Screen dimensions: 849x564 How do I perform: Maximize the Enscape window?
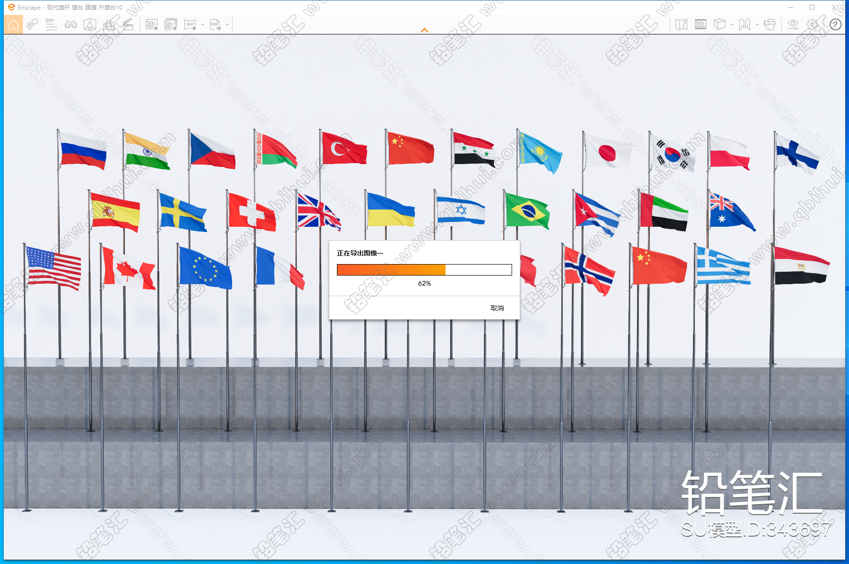(812, 7)
